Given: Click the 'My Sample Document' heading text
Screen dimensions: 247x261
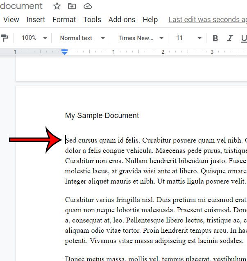Looking at the screenshot, I should click(x=102, y=116).
